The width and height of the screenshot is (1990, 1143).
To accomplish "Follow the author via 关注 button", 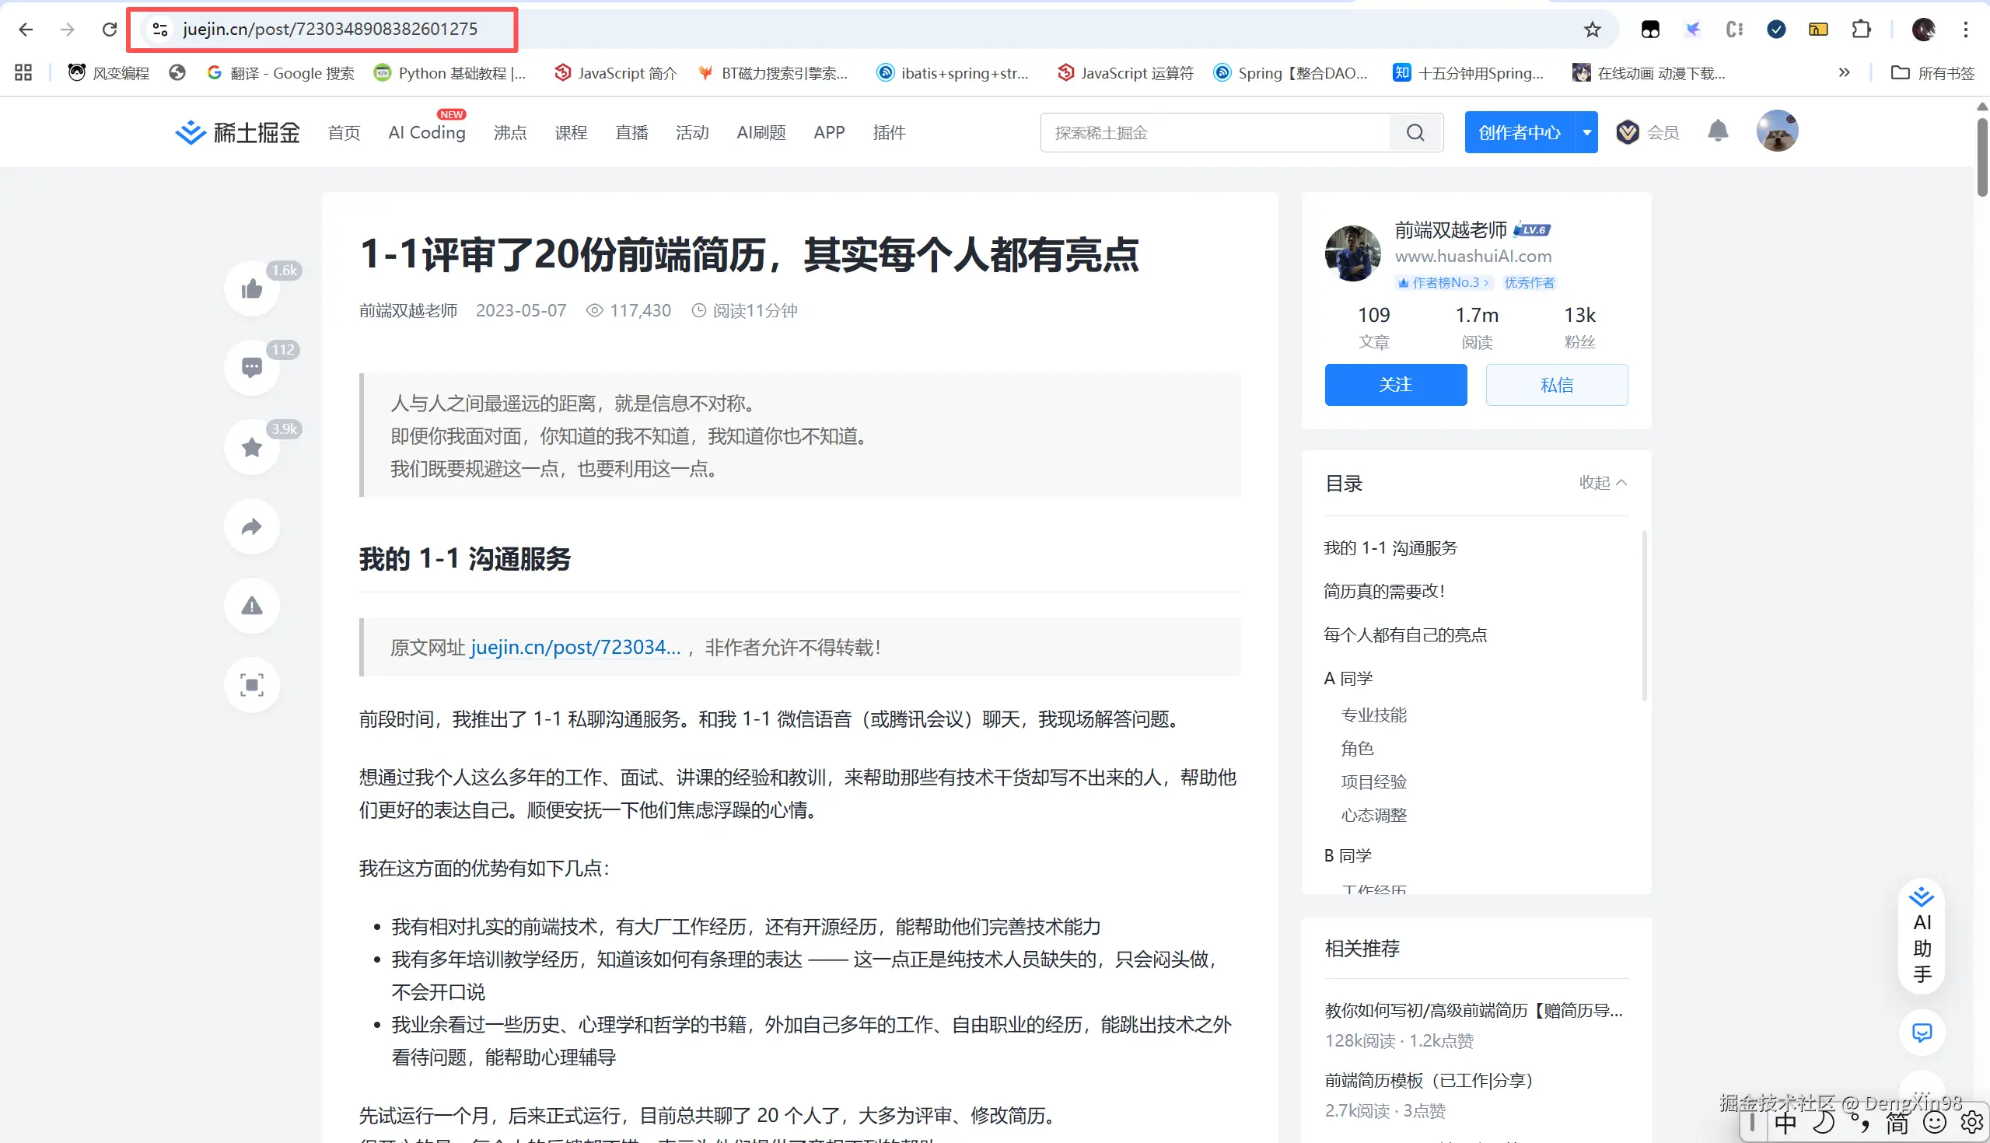I will [1395, 385].
